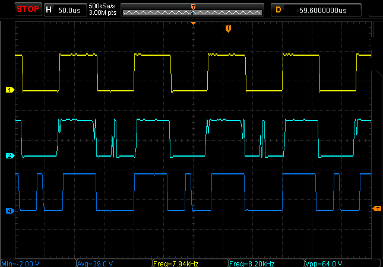Click the Vpp=64.0 V measurement
383x267 pixels.
click(324, 263)
